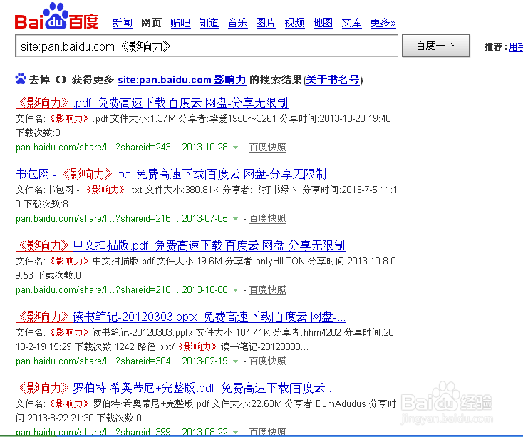
Task: Click the snippet text 文件大小:1.37M
Action: point(143,119)
